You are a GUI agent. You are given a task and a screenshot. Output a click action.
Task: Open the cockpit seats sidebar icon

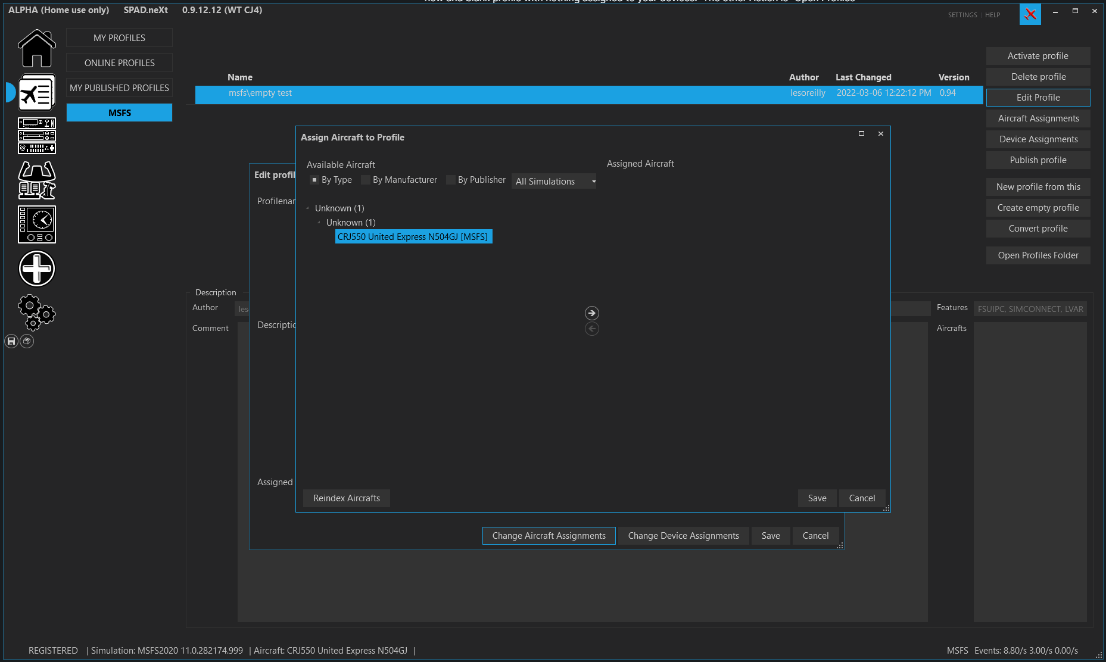37,180
